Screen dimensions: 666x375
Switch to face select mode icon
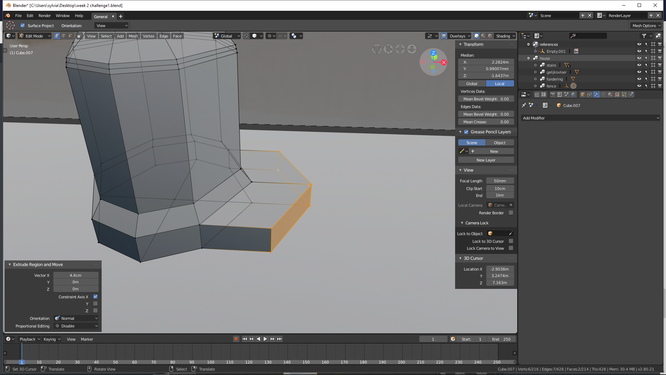click(x=70, y=36)
